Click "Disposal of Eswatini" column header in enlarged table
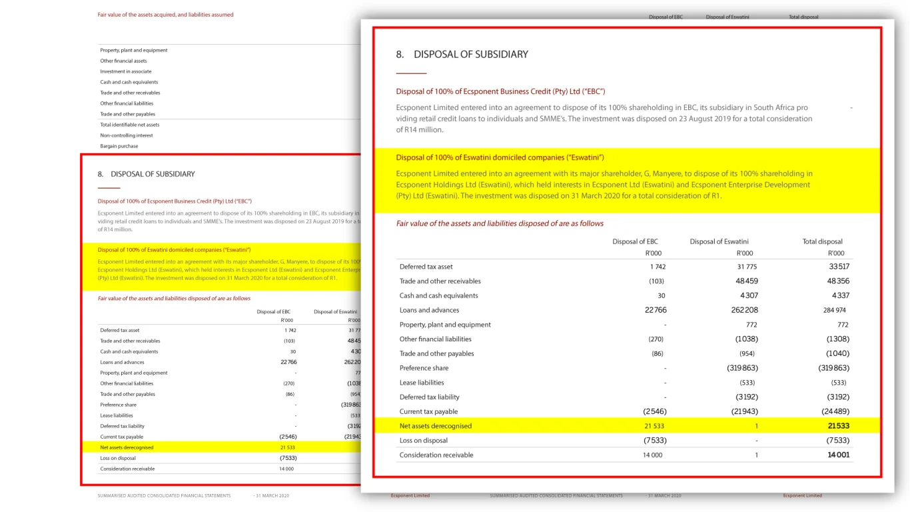Screen dimensions: 910x512 coord(719,241)
